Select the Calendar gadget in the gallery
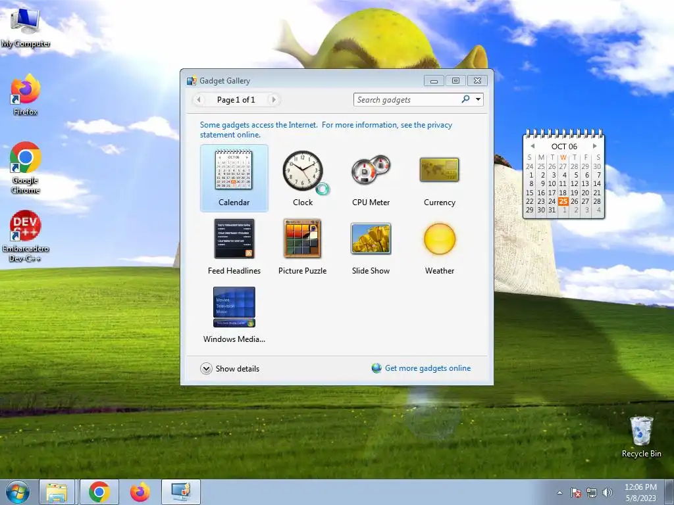This screenshot has width=674, height=505. click(x=234, y=178)
